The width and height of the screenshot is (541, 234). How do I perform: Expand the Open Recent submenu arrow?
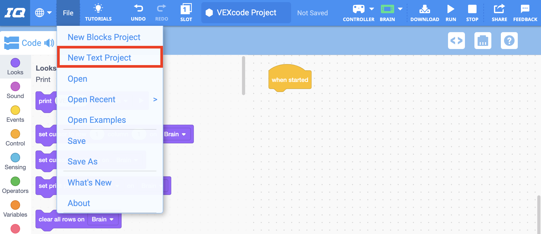(155, 99)
